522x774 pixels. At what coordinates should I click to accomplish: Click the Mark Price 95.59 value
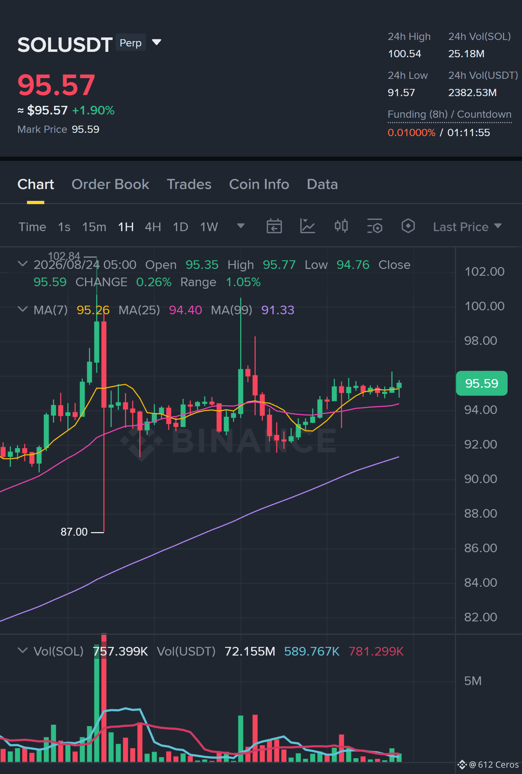[x=85, y=129]
